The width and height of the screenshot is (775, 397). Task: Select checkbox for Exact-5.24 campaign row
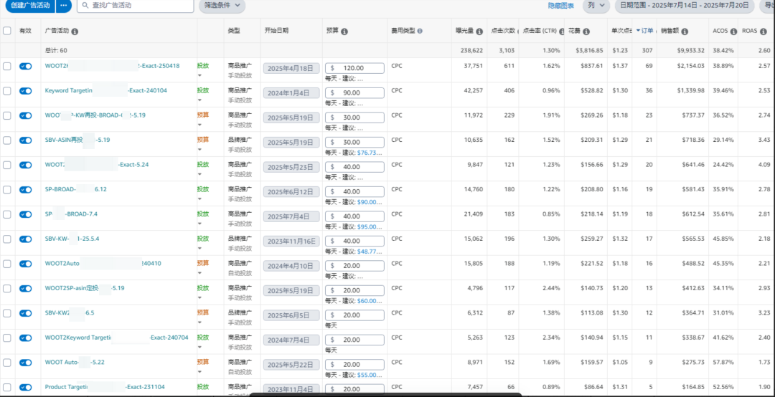tap(7, 165)
